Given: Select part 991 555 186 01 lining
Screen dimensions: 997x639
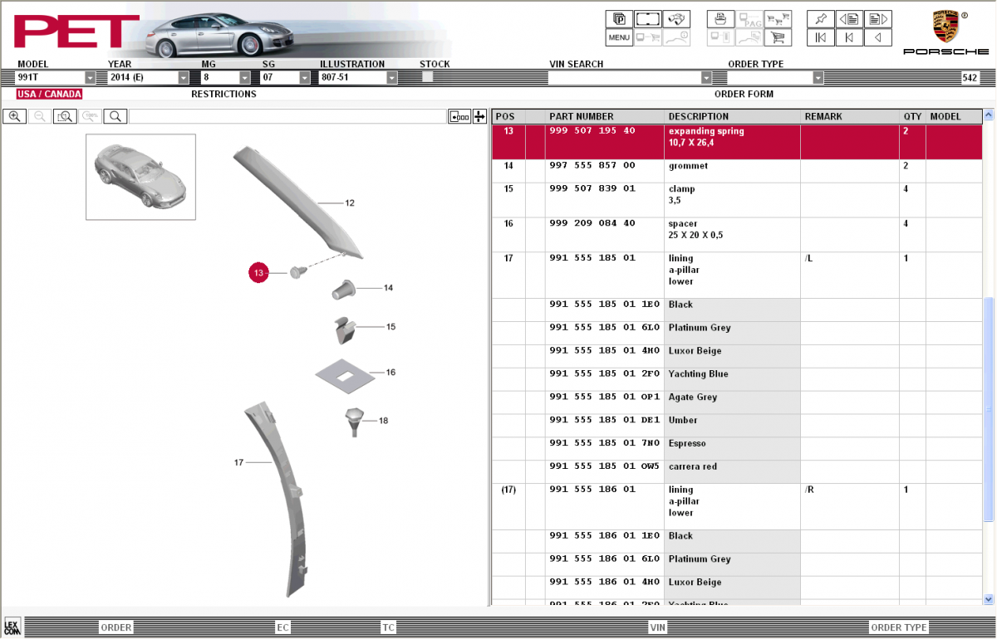Looking at the screenshot, I should [738, 507].
